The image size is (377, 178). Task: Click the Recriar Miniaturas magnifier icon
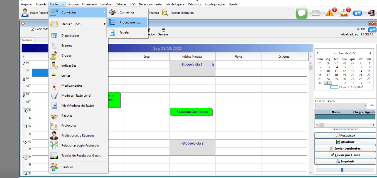coord(165,13)
